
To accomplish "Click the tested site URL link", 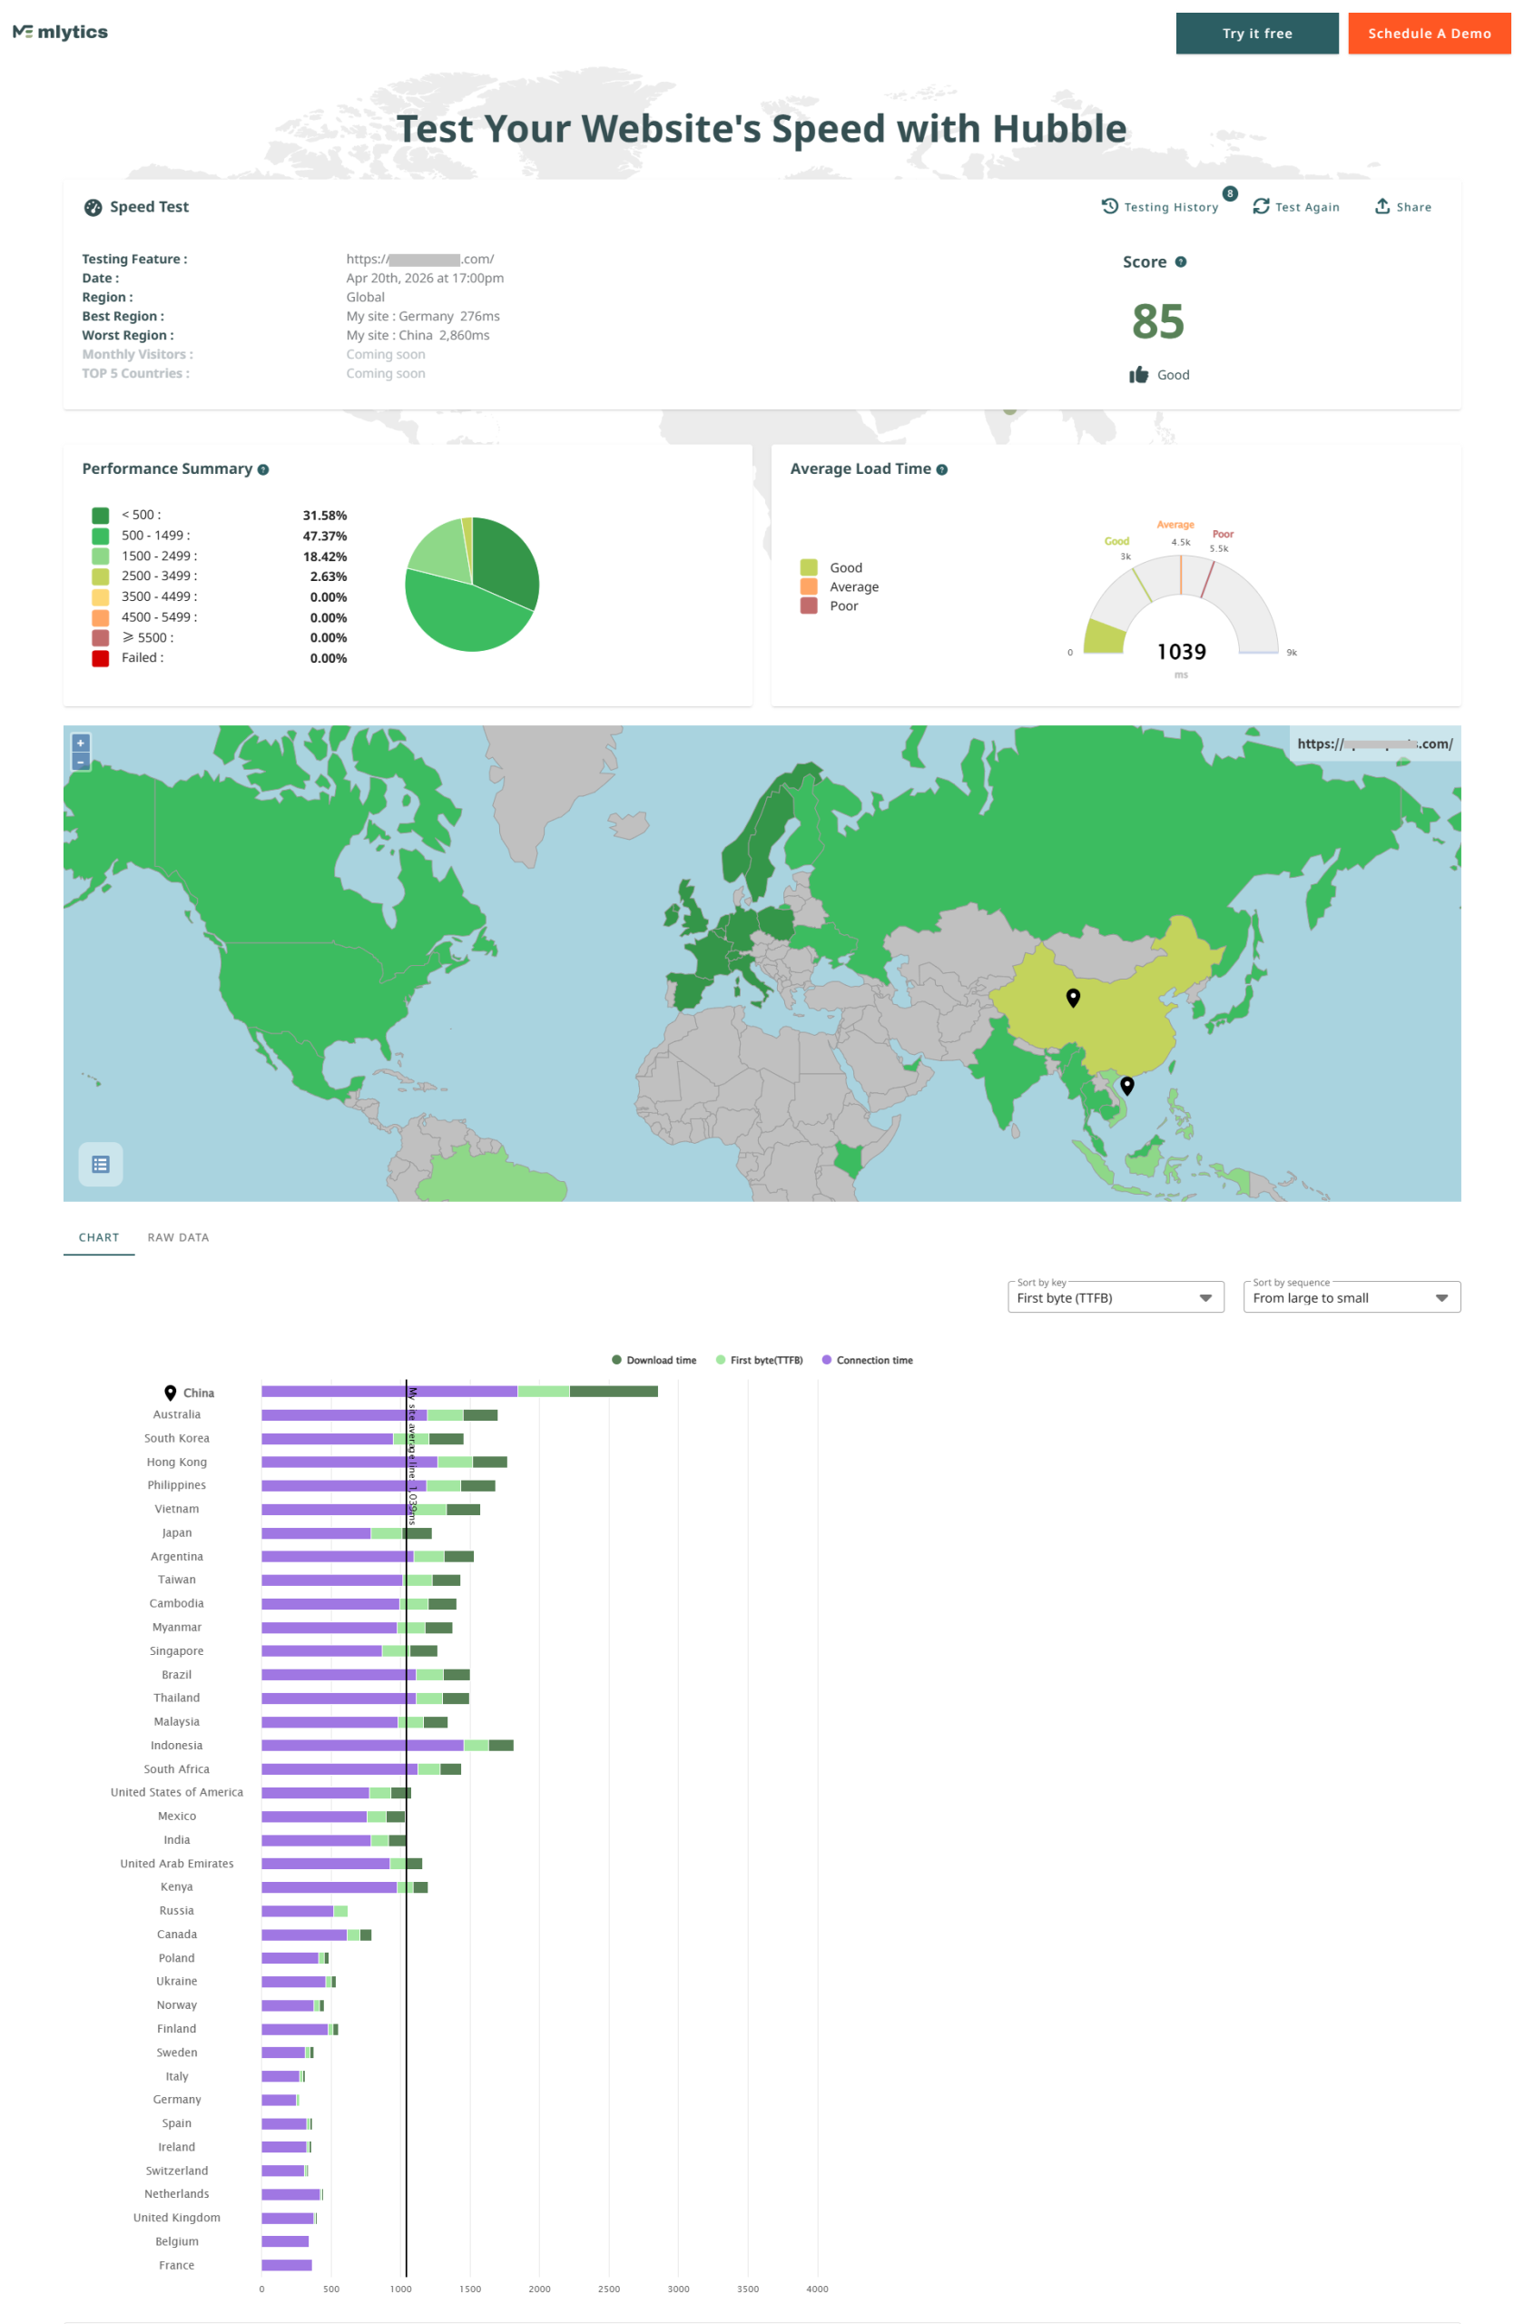I will click(x=420, y=259).
